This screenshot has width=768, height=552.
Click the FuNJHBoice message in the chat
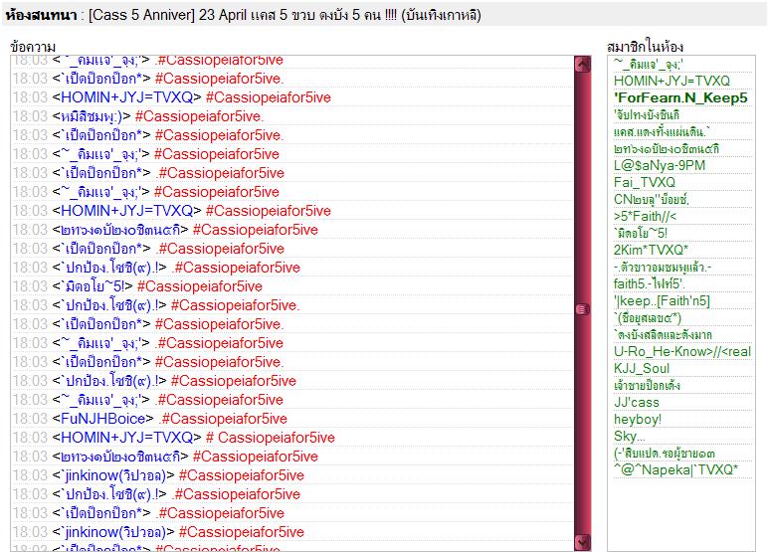[x=291, y=419]
